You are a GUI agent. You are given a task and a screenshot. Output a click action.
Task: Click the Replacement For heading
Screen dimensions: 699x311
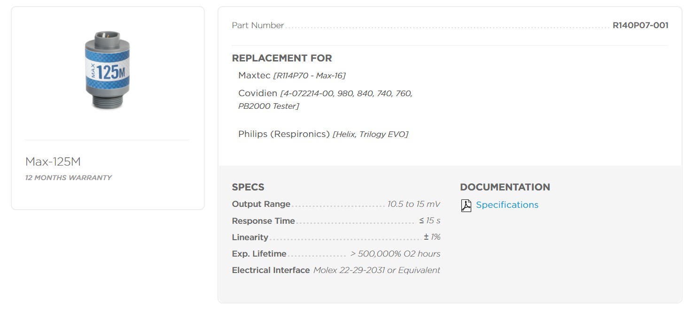pos(282,58)
